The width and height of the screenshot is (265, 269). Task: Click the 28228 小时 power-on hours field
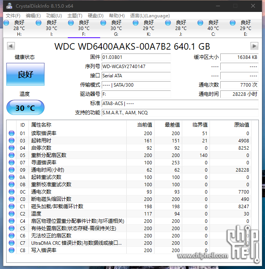[x=240, y=94]
